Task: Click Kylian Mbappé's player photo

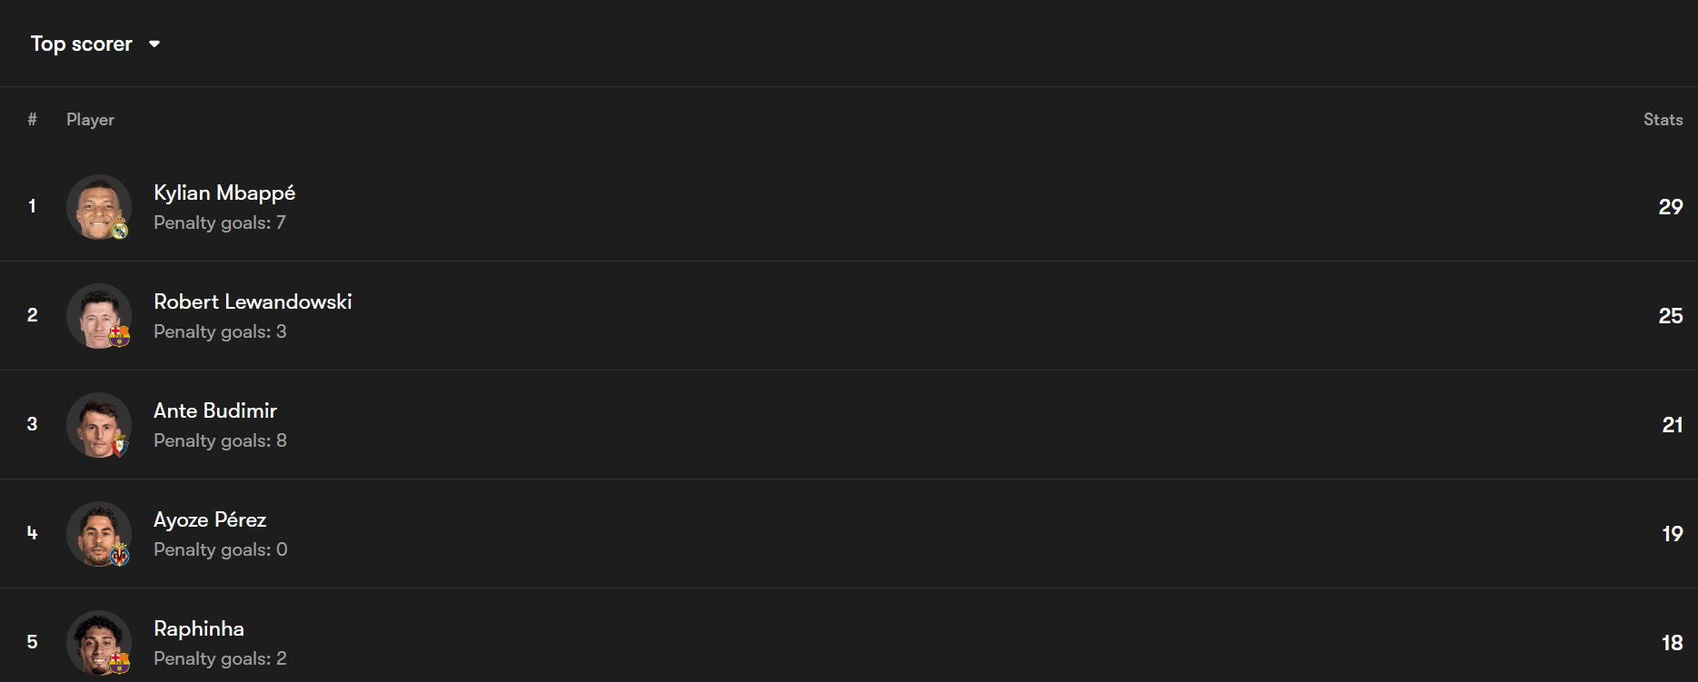Action: [x=96, y=205]
